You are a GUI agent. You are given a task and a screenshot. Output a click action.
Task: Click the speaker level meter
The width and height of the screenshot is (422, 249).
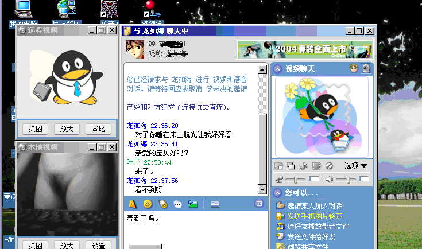pos(364,179)
